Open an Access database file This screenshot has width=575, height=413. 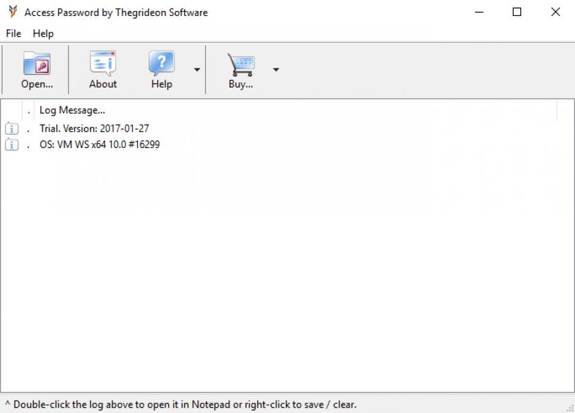tap(37, 70)
